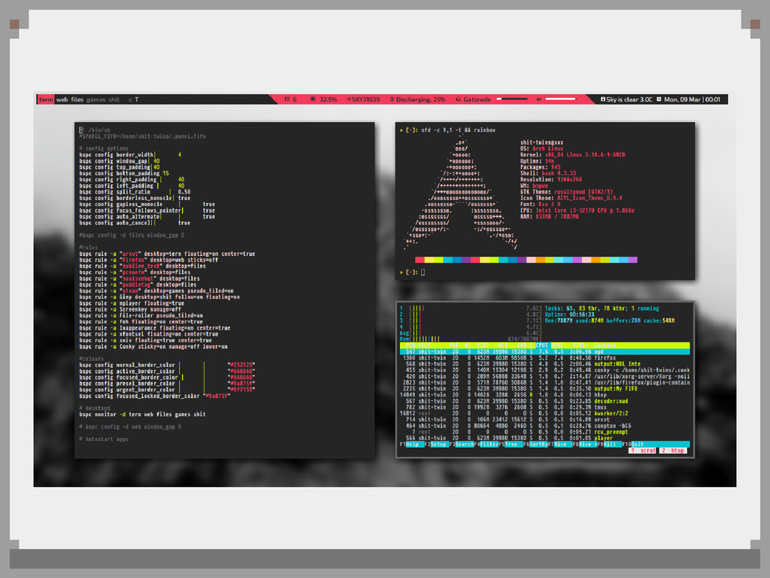The width and height of the screenshot is (770, 578).
Task: Sort htop by the MEM% column header
Action: click(x=558, y=345)
